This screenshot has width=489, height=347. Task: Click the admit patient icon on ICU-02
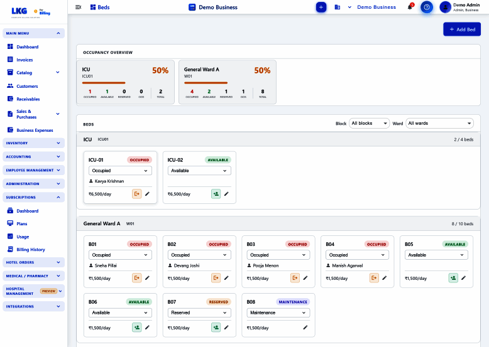216,194
